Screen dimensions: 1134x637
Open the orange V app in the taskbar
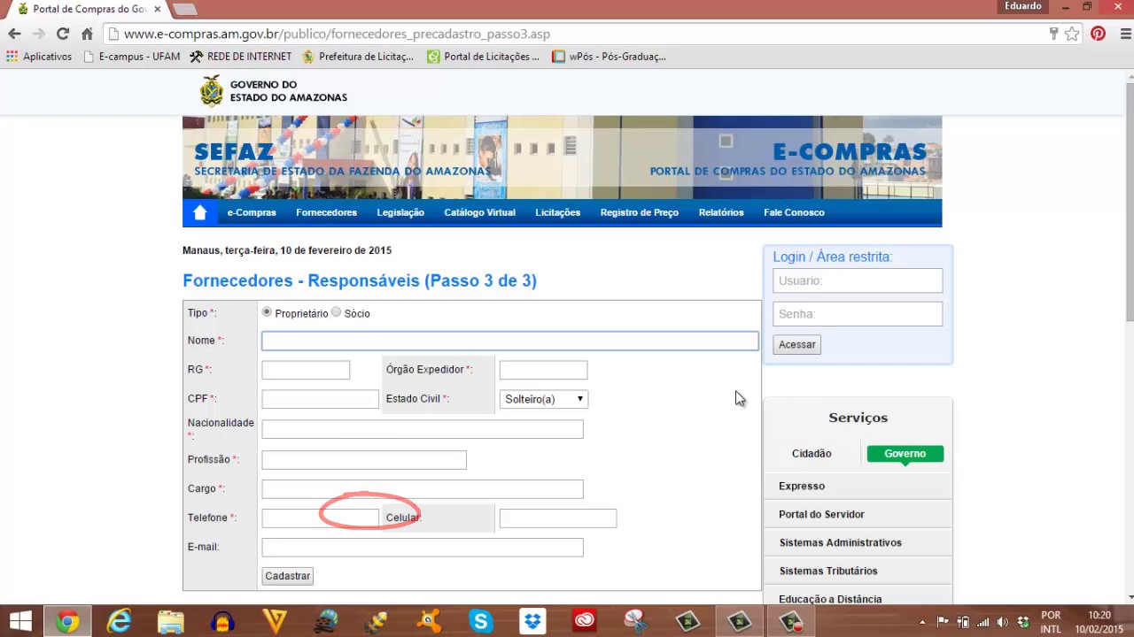[x=275, y=621]
